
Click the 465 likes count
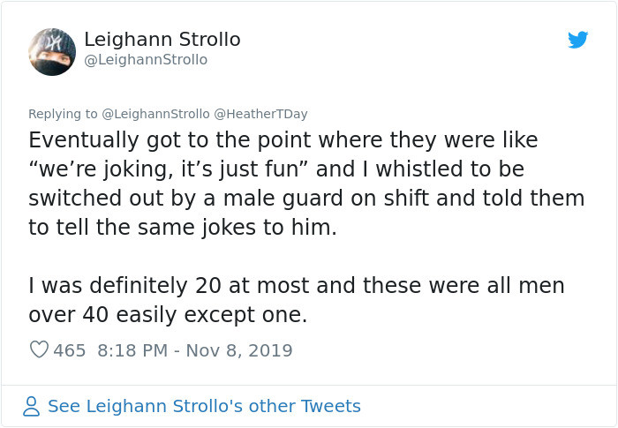[70, 350]
